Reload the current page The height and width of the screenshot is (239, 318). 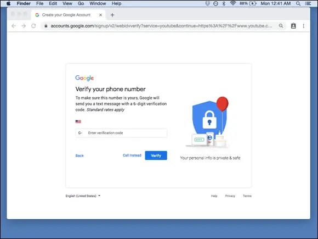33,26
